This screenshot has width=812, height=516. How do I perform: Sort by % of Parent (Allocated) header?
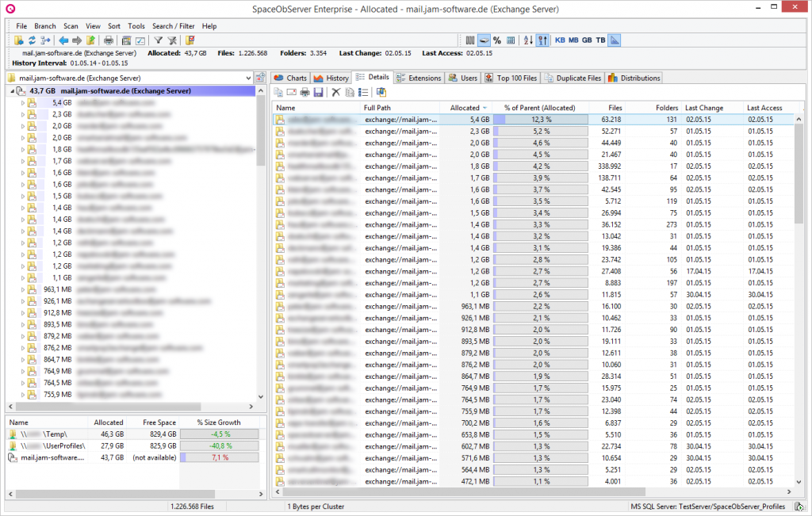pos(540,108)
